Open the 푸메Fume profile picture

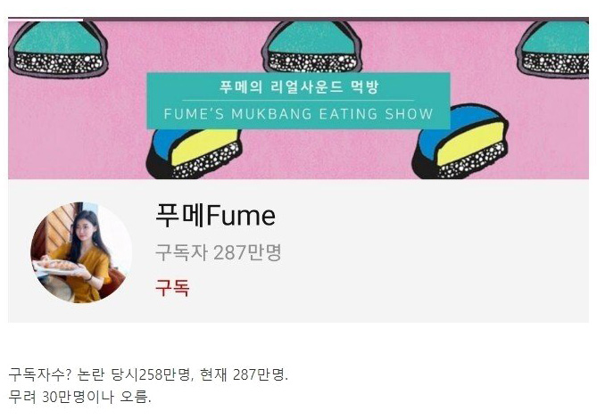click(81, 252)
